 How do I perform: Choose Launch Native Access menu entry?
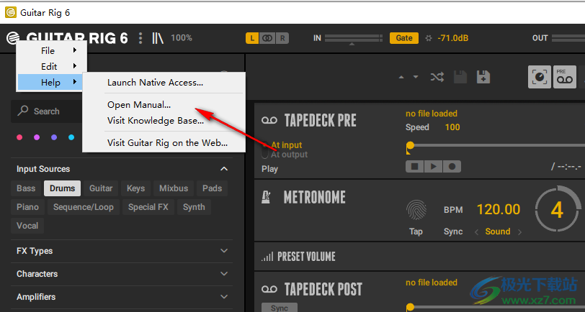click(155, 83)
